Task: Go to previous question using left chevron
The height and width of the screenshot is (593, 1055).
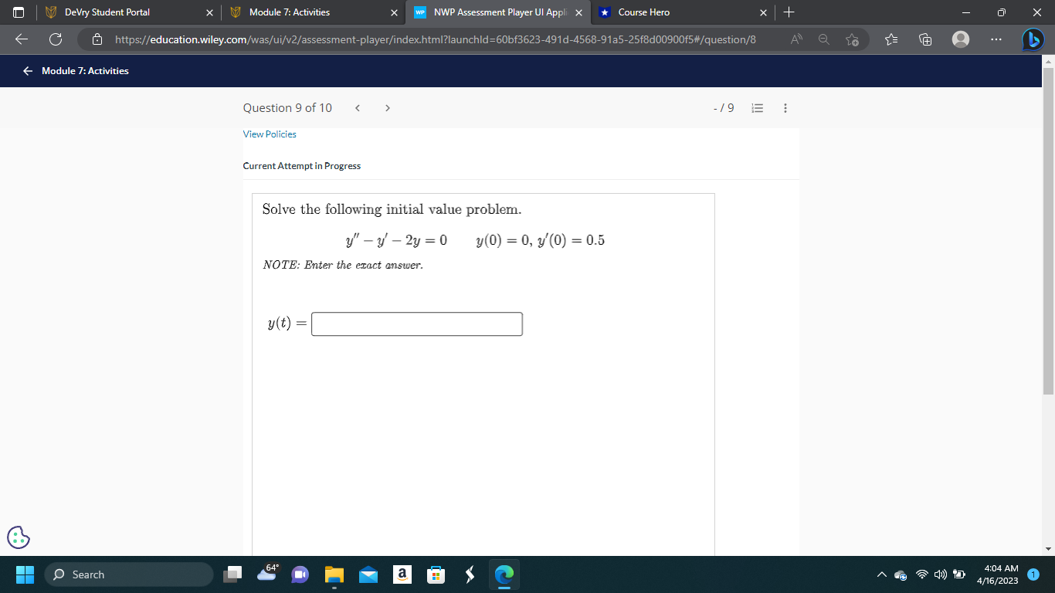Action: coord(358,108)
